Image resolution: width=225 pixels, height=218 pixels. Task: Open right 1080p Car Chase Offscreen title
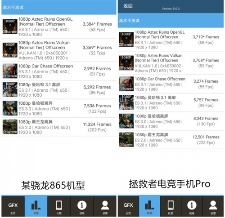click(x=160, y=79)
